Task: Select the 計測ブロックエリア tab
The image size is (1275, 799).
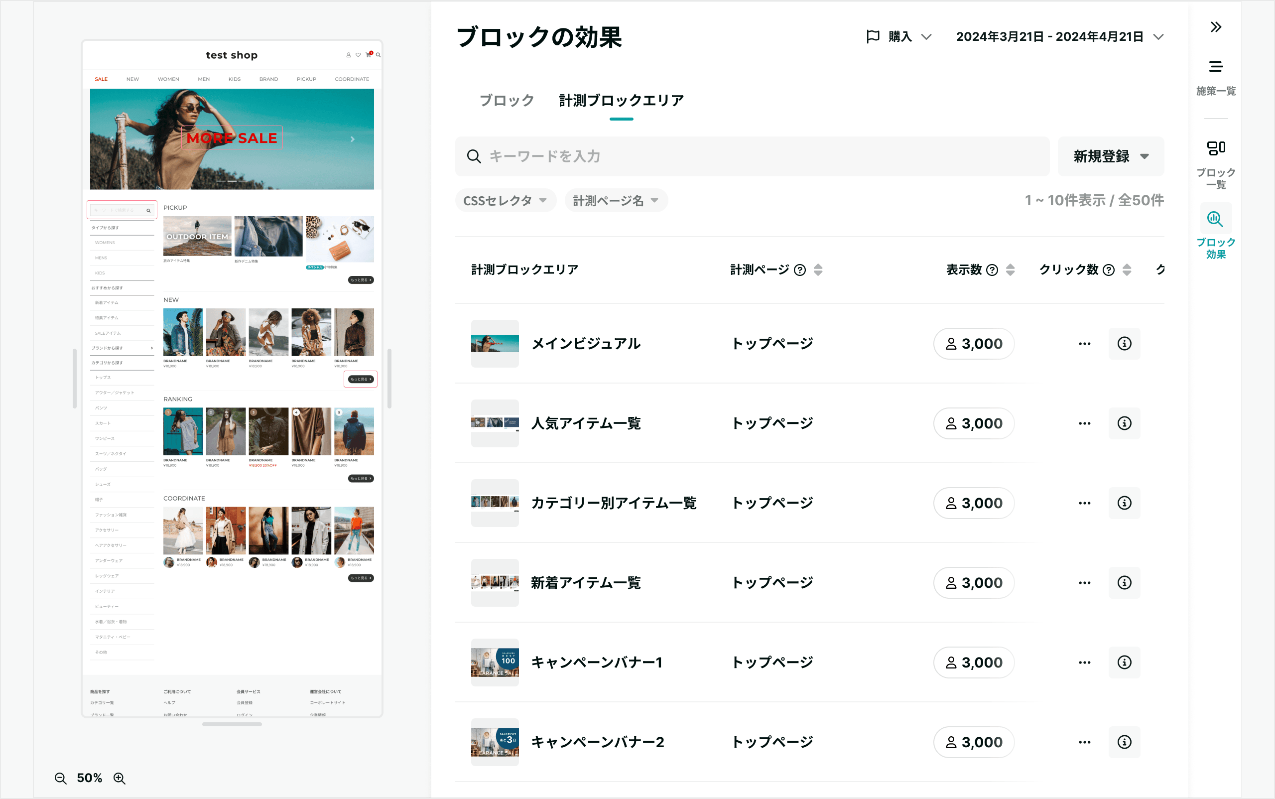Action: click(x=622, y=101)
